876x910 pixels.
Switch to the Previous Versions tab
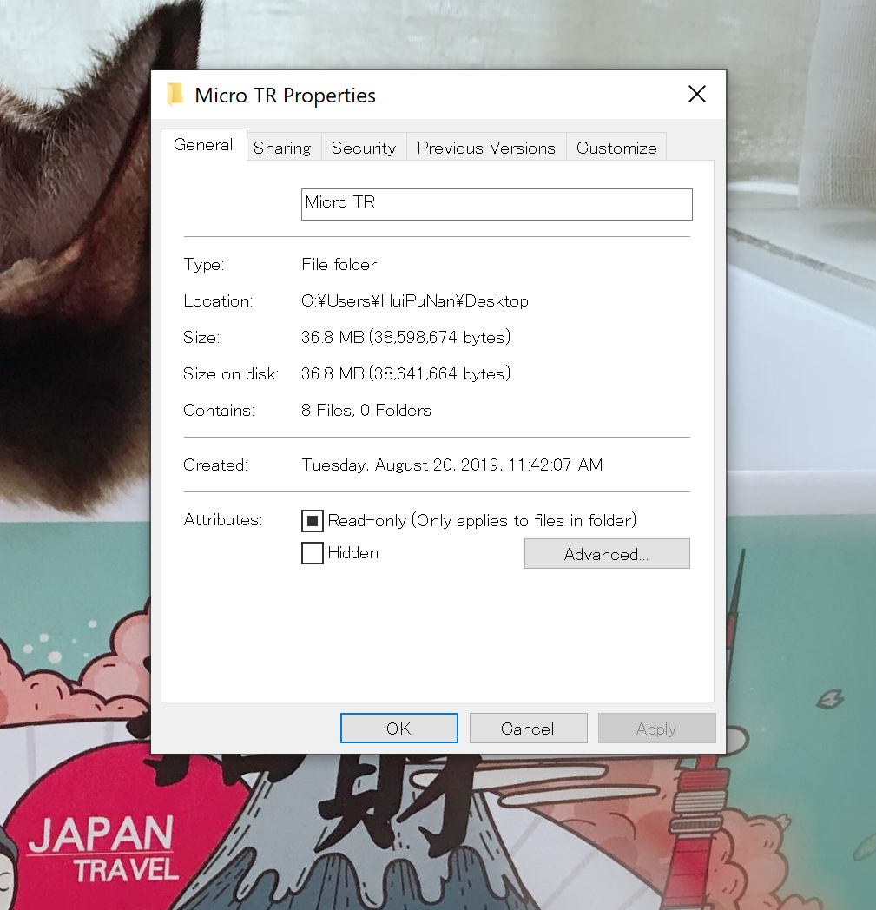click(486, 148)
